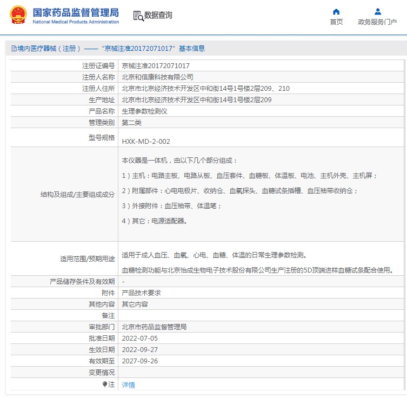Click 其它内容 in the other content row
The width and height of the screenshot is (407, 398).
coord(135,304)
